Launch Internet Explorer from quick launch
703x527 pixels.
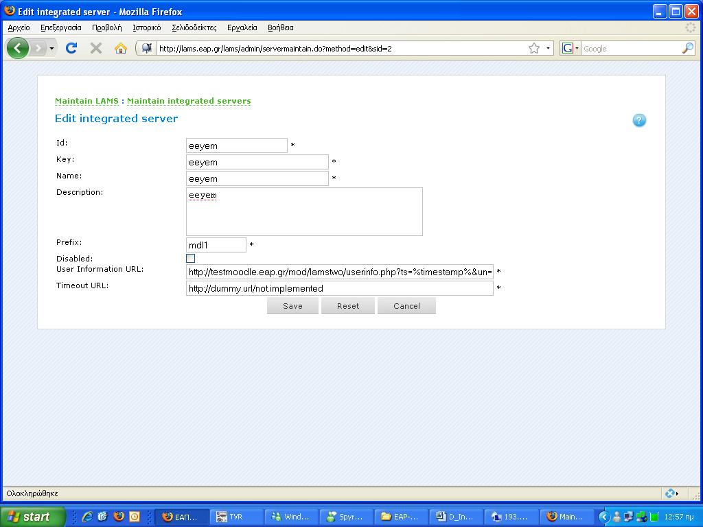coord(87,517)
